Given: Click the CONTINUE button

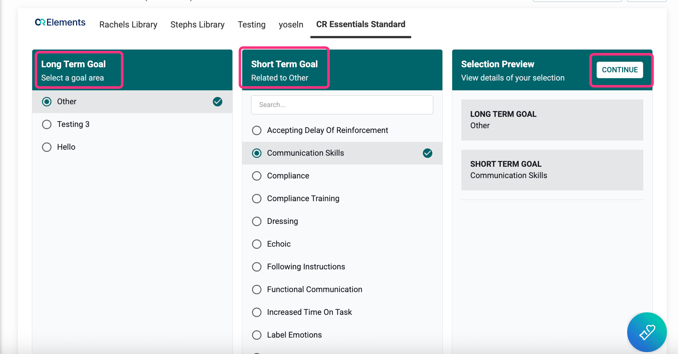Looking at the screenshot, I should tap(620, 70).
